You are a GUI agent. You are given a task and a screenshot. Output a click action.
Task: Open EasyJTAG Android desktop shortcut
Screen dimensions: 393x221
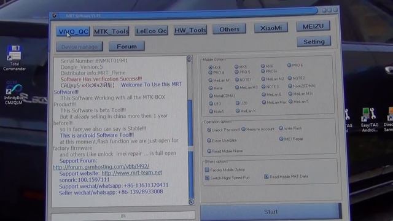tap(370, 120)
